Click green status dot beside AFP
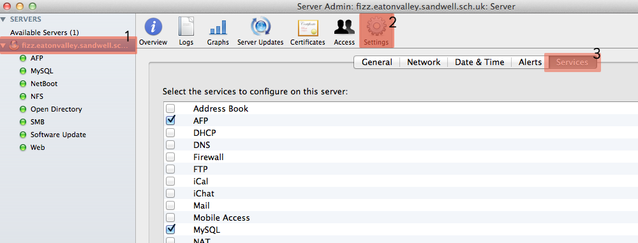The height and width of the screenshot is (243, 638). (x=23, y=58)
